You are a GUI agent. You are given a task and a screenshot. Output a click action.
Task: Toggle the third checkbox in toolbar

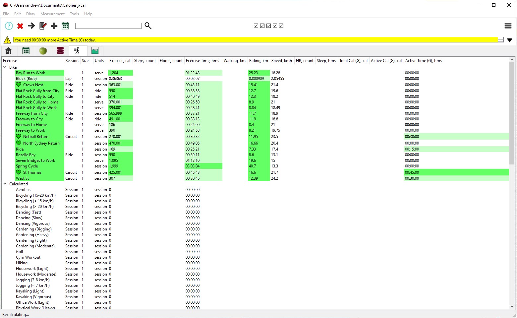(268, 26)
